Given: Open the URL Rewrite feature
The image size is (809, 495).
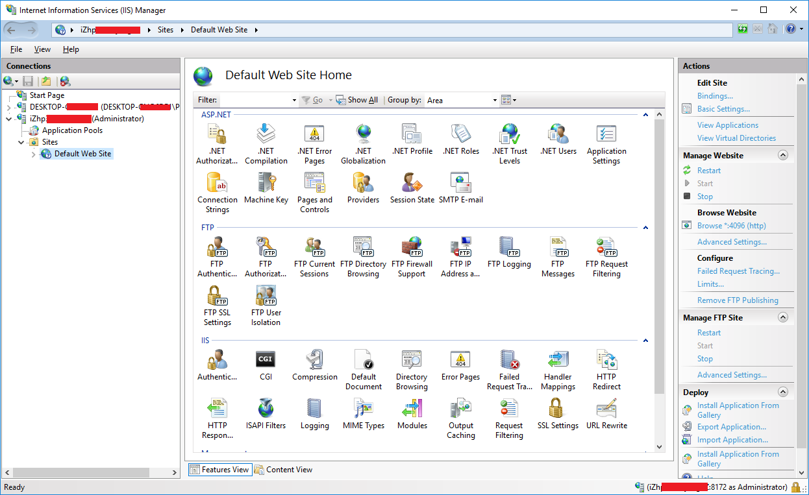Looking at the screenshot, I should click(x=606, y=414).
